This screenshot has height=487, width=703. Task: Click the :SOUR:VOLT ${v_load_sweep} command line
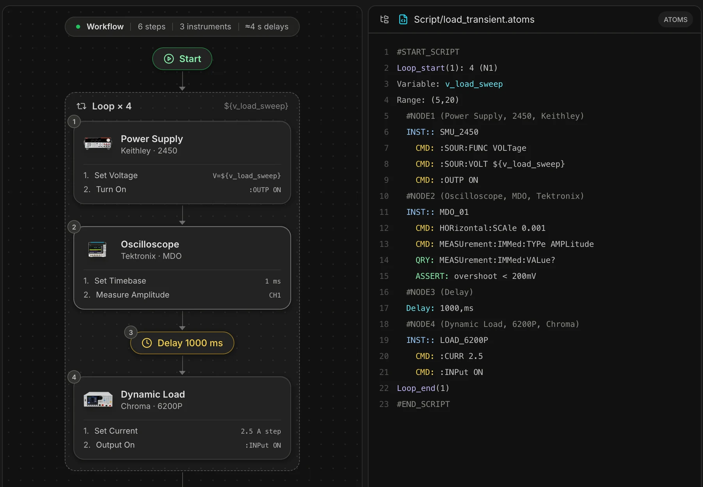pyautogui.click(x=490, y=164)
